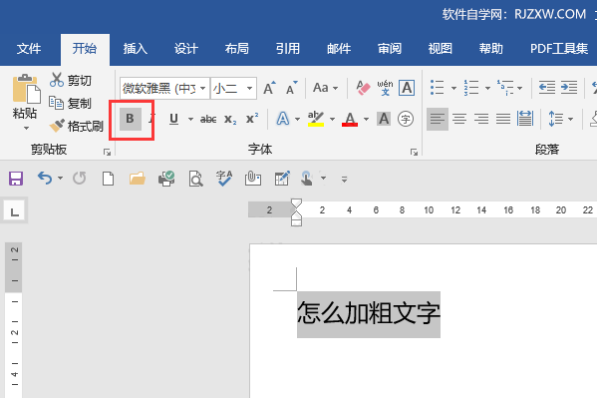Justify paragraph text

pyautogui.click(x=503, y=119)
